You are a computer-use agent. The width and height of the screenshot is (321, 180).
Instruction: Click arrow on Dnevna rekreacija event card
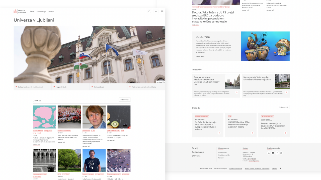[x=285, y=133]
